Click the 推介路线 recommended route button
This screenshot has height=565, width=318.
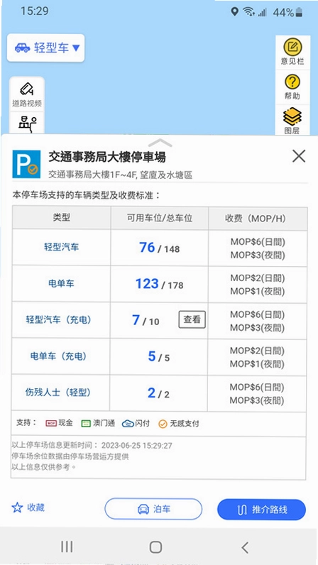pyautogui.click(x=261, y=510)
